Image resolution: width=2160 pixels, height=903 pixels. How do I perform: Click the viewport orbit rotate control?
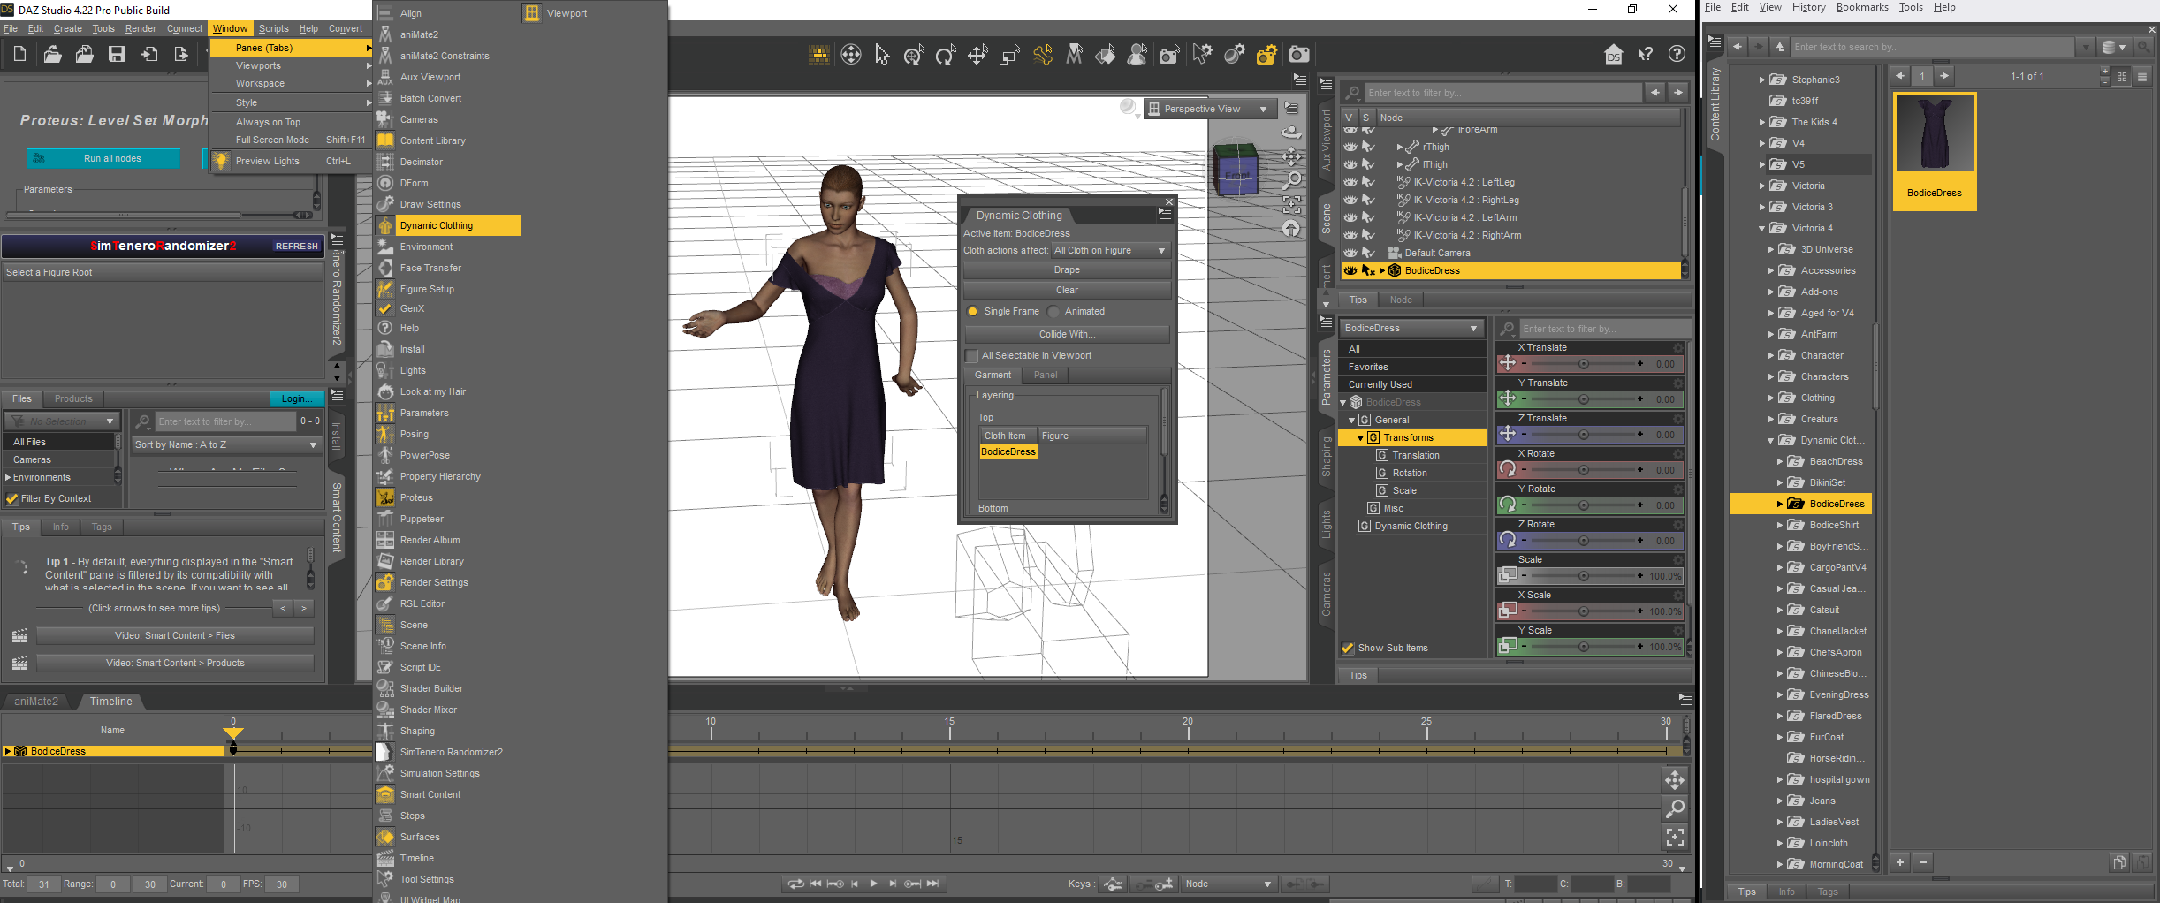[x=1291, y=133]
